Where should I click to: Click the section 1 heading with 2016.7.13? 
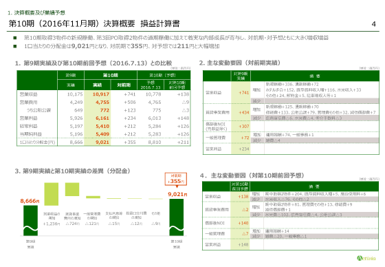click(93, 63)
